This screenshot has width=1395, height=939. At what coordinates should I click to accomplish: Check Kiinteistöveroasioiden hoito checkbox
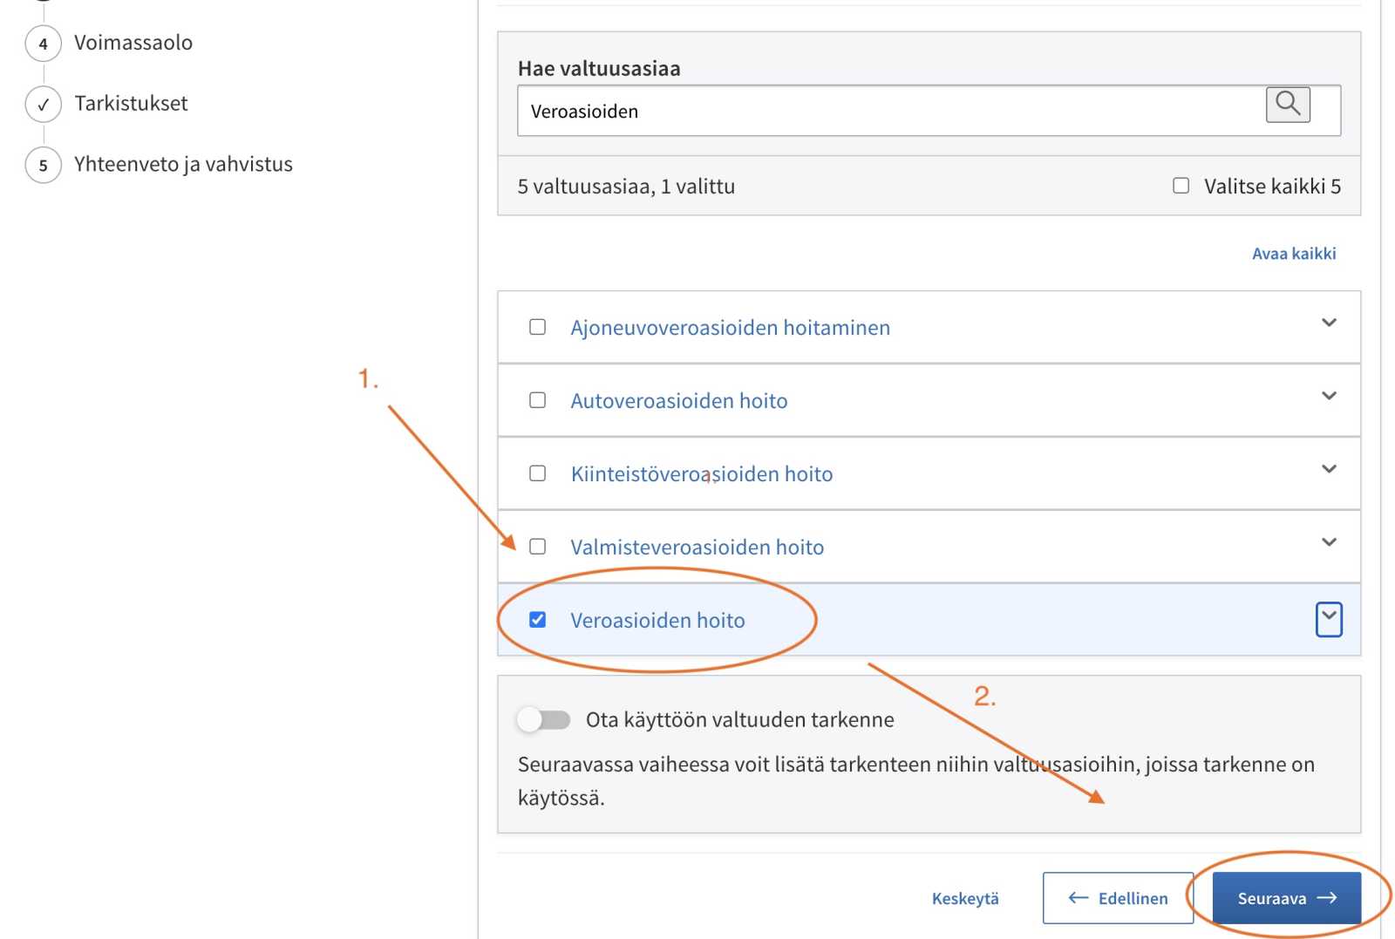(x=538, y=473)
